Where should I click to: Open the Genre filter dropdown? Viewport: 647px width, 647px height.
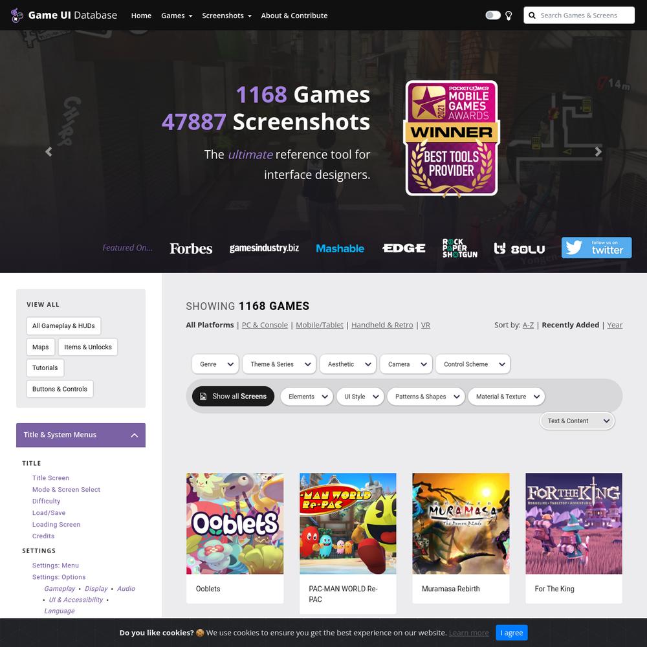pyautogui.click(x=215, y=364)
